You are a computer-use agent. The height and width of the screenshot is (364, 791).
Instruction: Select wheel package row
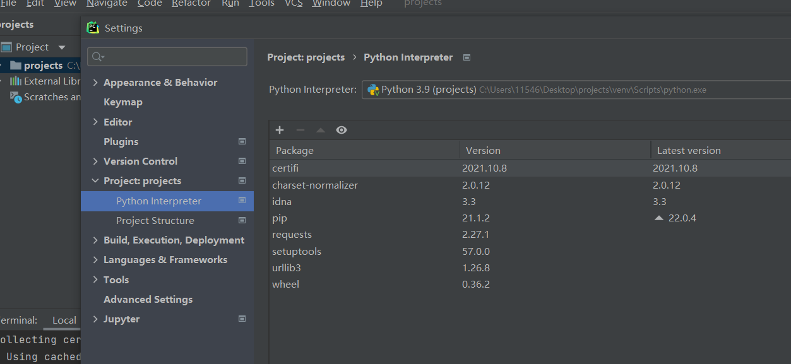(530, 285)
